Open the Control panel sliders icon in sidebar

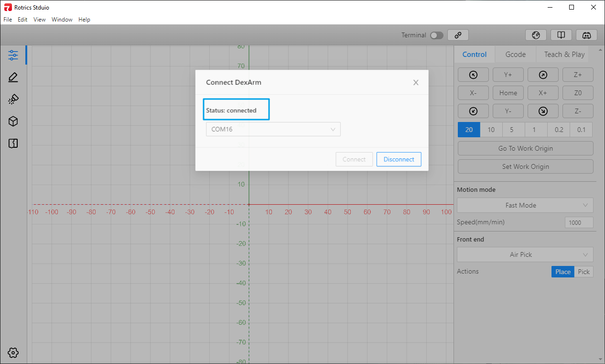coord(13,55)
